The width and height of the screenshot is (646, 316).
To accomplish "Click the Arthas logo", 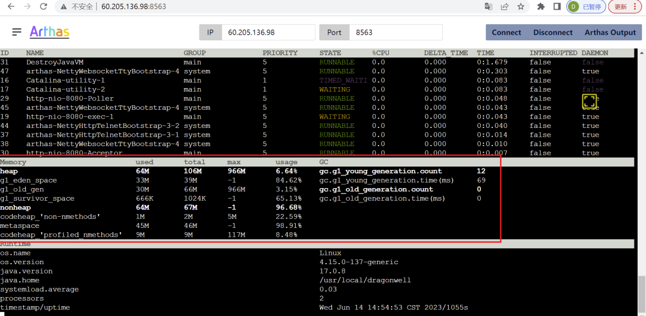I will tap(50, 32).
